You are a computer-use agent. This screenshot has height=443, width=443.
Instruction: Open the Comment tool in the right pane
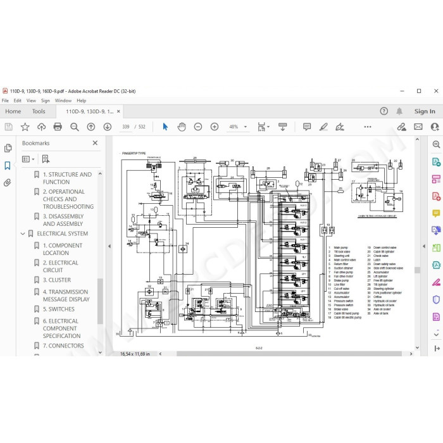[x=436, y=213]
